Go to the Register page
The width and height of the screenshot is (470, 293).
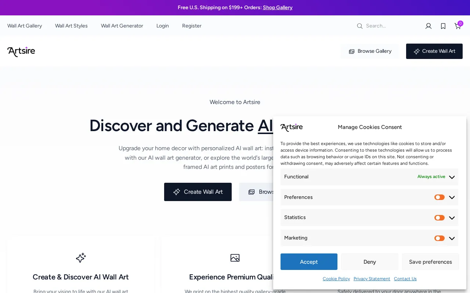point(192,26)
